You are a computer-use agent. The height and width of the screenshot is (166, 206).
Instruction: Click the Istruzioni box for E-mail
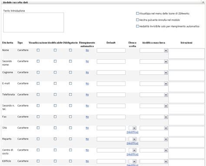click(186, 87)
